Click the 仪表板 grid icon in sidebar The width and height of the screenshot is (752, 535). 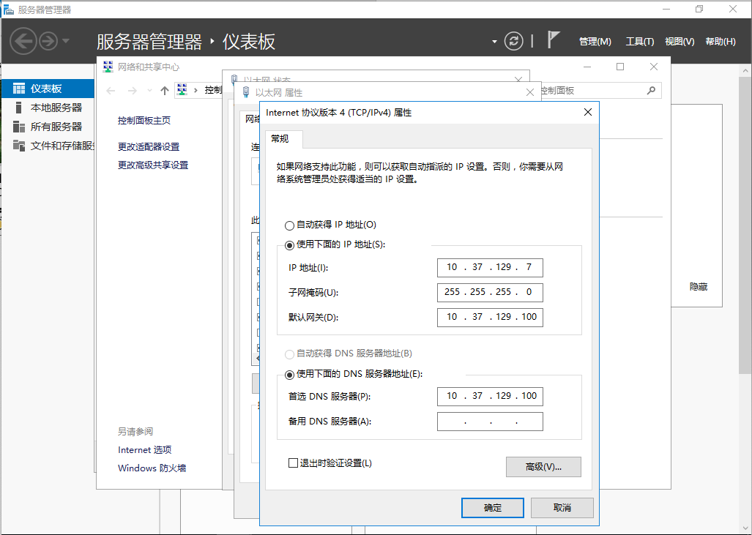19,89
